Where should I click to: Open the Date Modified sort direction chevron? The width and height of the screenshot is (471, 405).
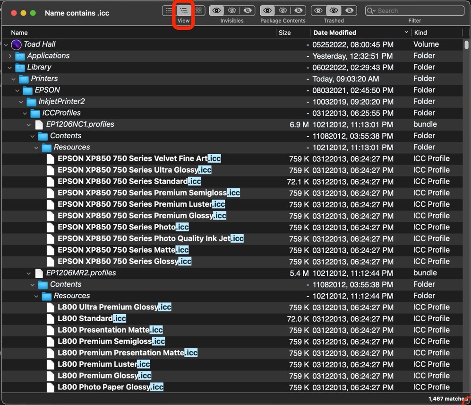pyautogui.click(x=407, y=32)
